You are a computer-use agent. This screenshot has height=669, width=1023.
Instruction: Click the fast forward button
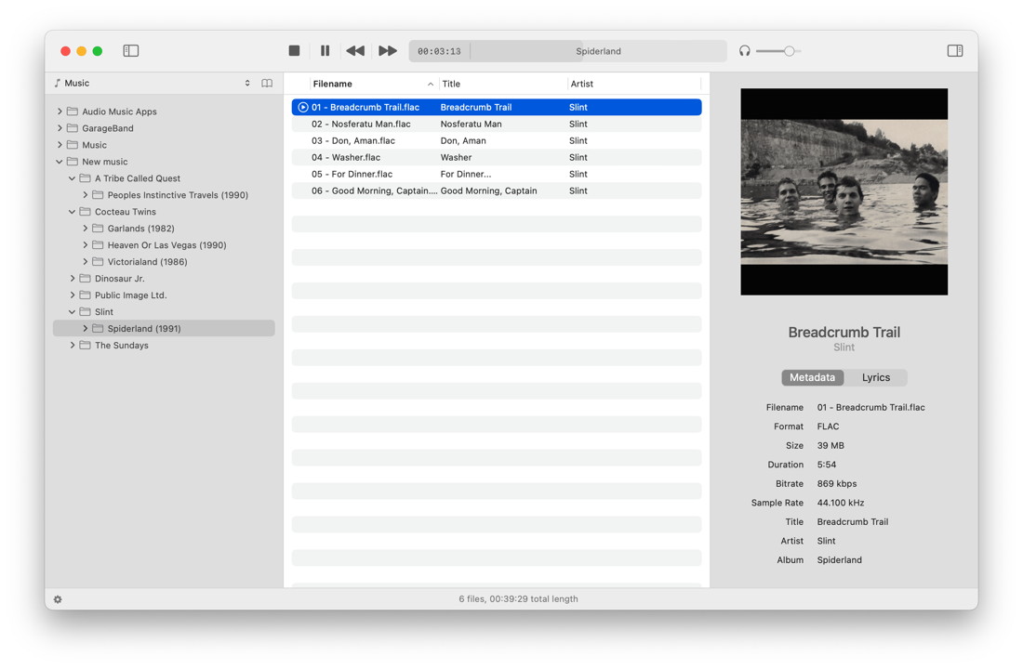pyautogui.click(x=388, y=51)
